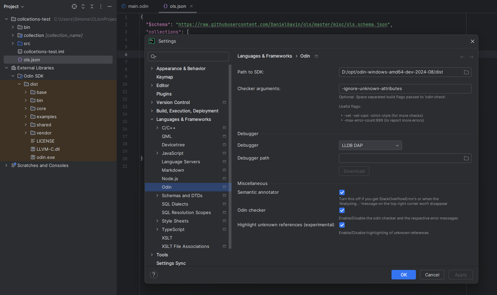Screen dimensions: 497x295
Task: Click project-level icon on Style Sheets row
Action: (x=224, y=221)
